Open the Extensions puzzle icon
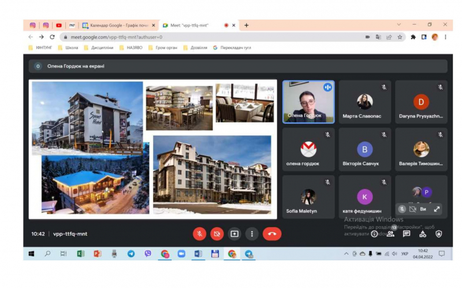Screen dimensions: 462x288 (413, 37)
